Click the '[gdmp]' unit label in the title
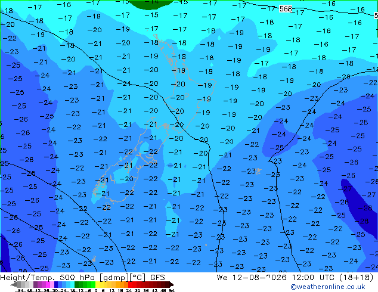 click(x=114, y=278)
